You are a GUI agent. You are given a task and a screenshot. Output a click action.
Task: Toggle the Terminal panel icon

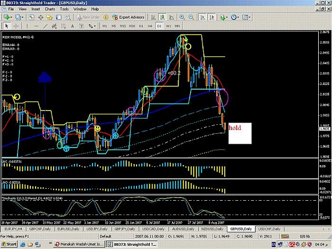click(x=58, y=18)
